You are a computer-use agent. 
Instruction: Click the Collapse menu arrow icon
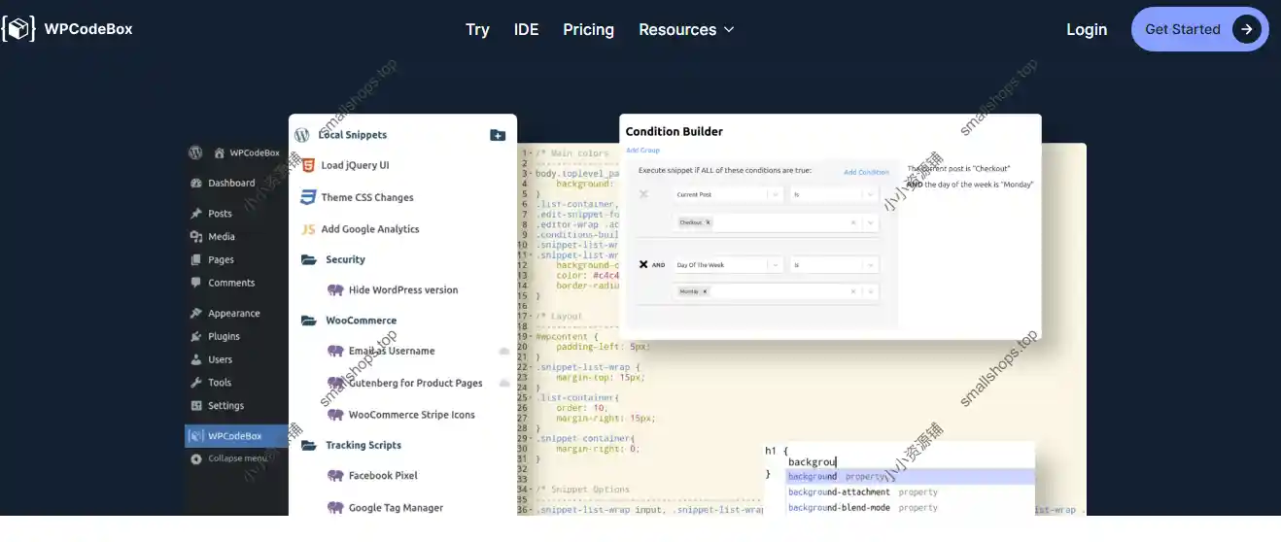[x=196, y=458]
